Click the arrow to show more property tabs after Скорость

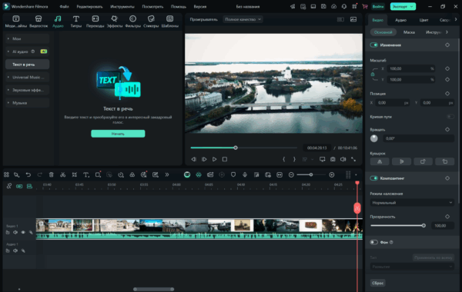coord(456,20)
